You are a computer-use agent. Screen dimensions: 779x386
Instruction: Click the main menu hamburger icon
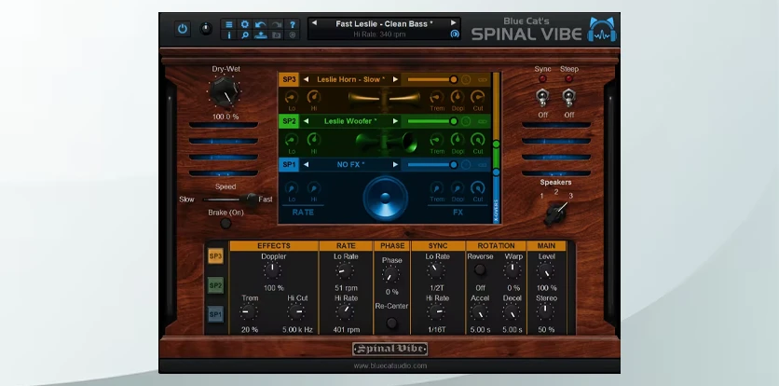[x=229, y=24]
